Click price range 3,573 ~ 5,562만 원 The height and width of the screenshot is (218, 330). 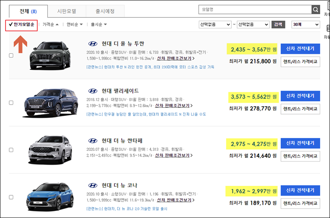click(253, 97)
